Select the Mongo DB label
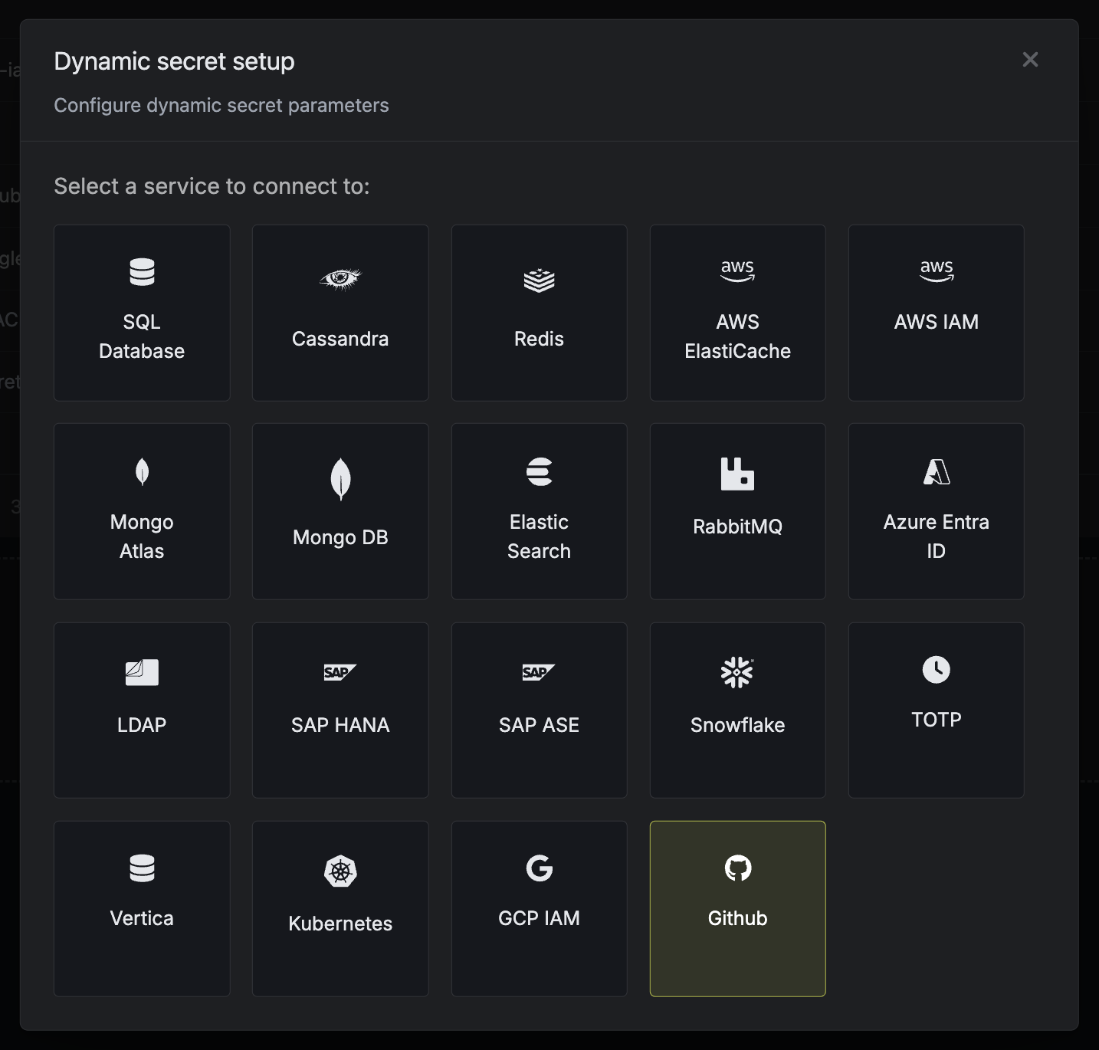The width and height of the screenshot is (1099, 1050). click(340, 537)
